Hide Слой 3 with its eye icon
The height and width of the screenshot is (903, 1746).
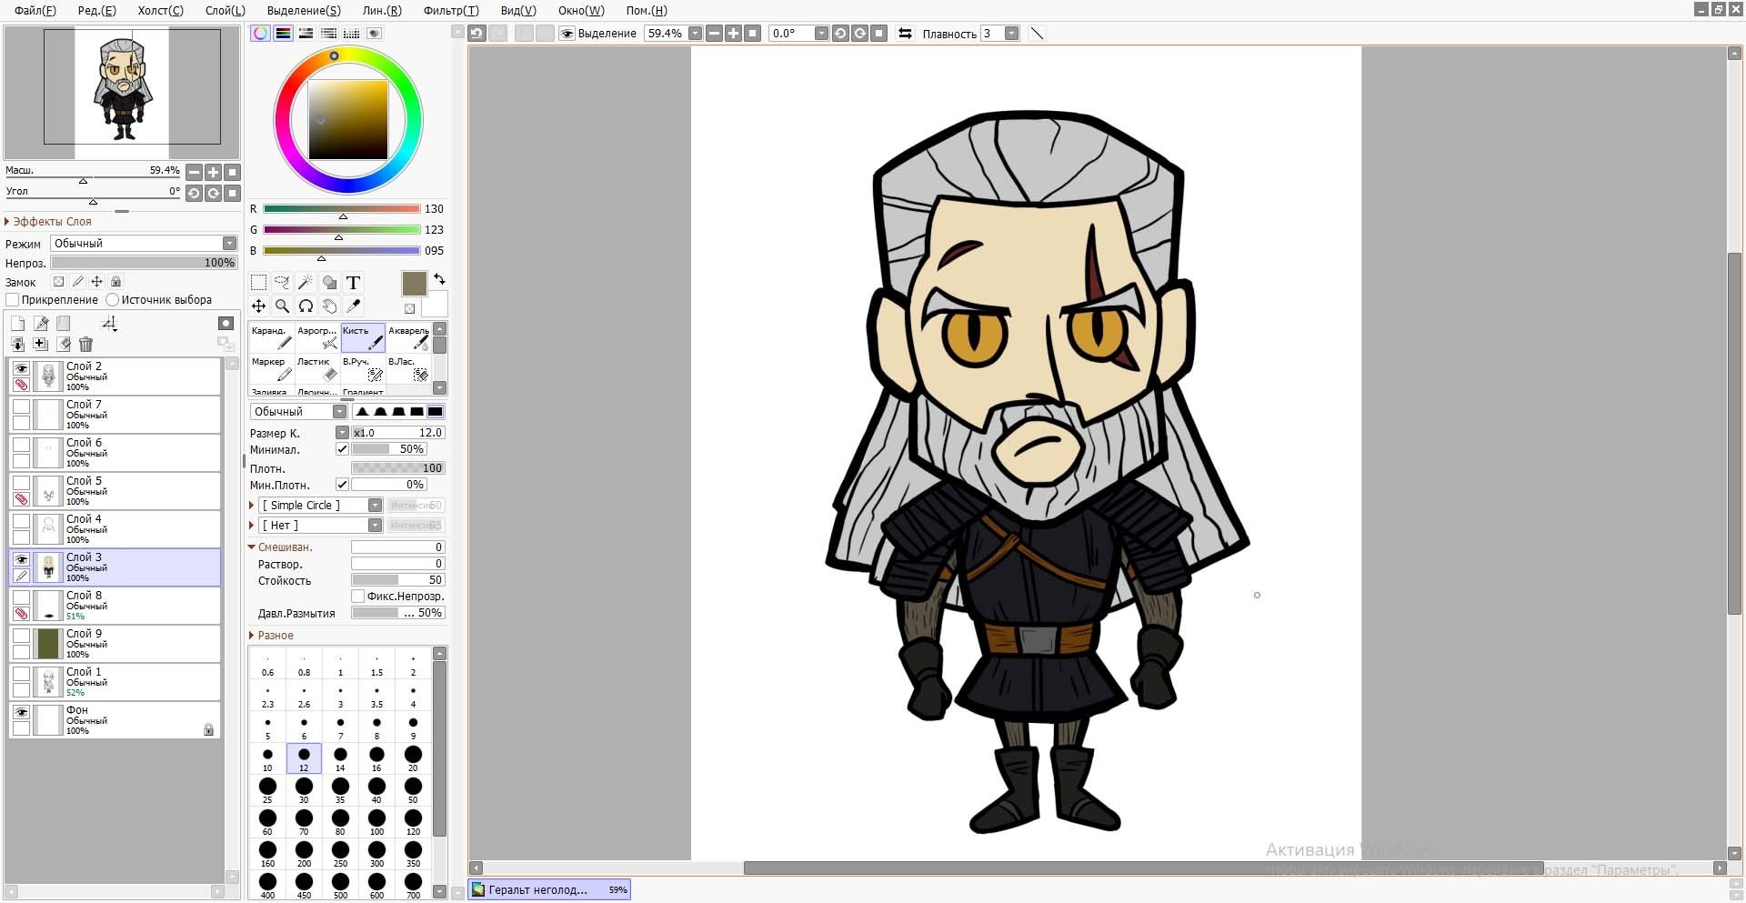coord(21,559)
